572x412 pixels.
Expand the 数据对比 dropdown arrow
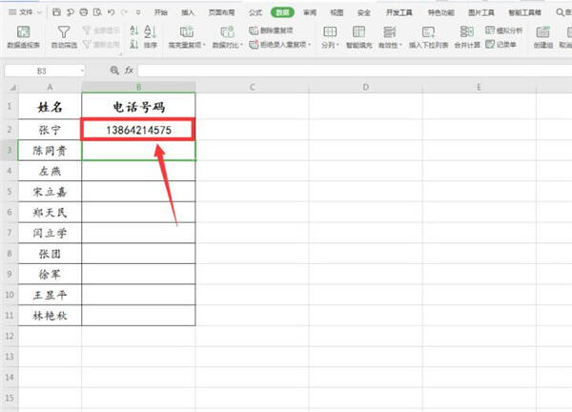click(241, 45)
